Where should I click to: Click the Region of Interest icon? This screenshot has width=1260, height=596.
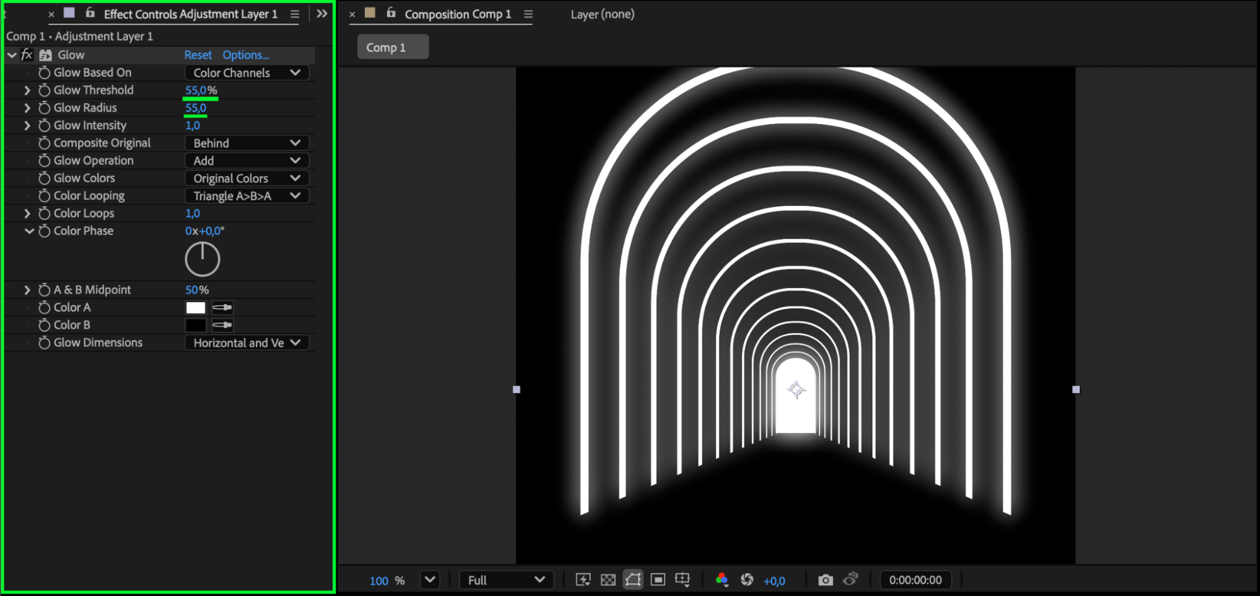(657, 580)
